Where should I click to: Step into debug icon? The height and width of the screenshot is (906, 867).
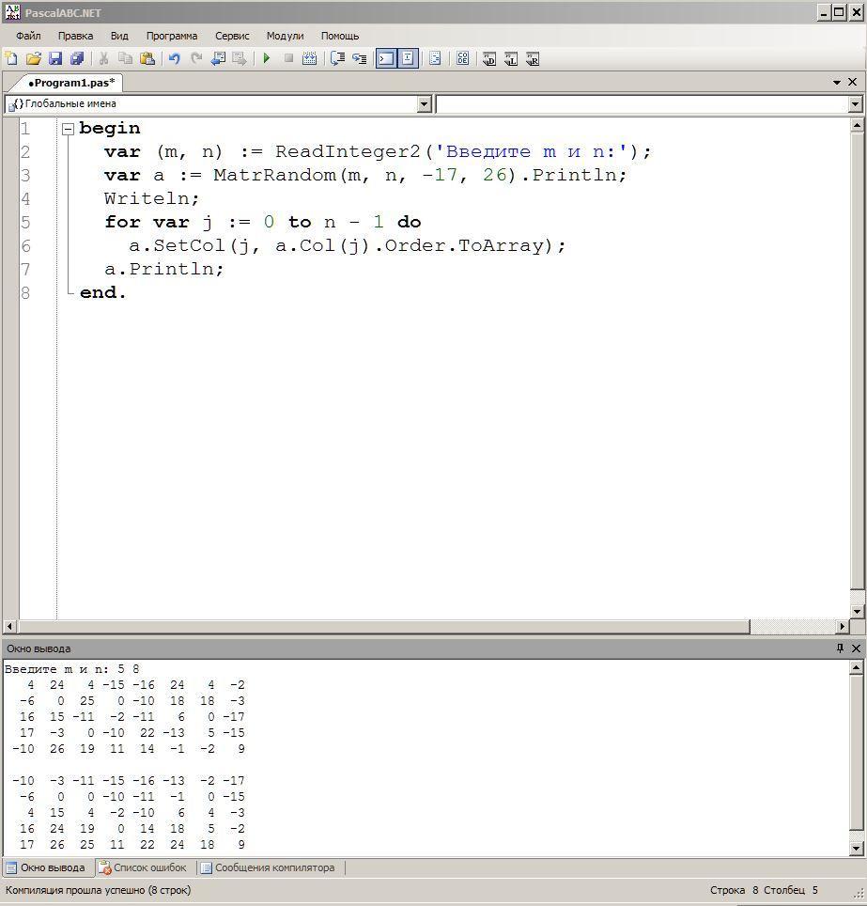(x=359, y=58)
